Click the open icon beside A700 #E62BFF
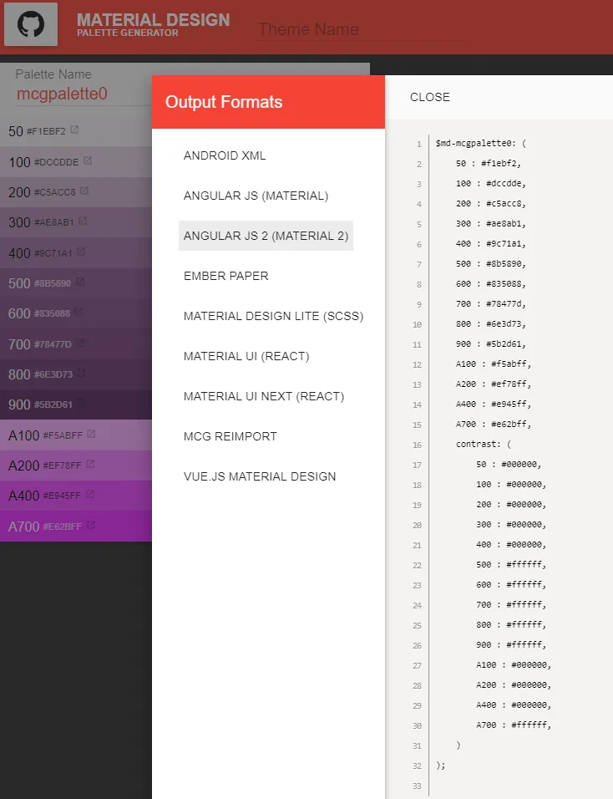Viewport: 613px width, 799px height. coord(91,525)
